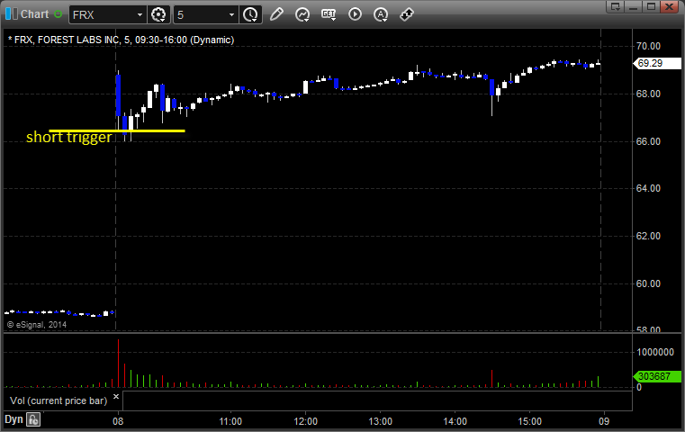Click the short trigger text annotation

69,137
